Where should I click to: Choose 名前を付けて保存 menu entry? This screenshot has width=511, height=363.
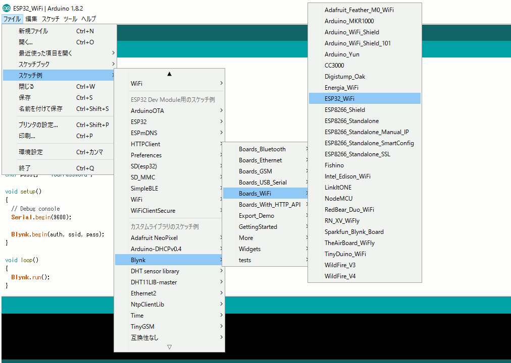(x=59, y=108)
